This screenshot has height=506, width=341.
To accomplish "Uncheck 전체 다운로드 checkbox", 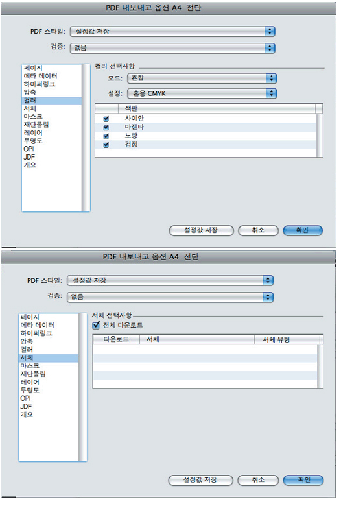I will pyautogui.click(x=96, y=325).
